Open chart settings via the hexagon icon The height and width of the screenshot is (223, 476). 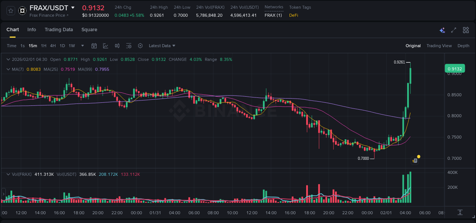[140, 46]
